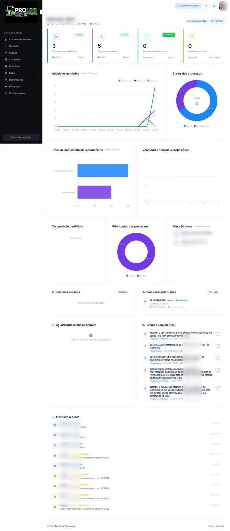
Task: Expand the Processos menu chevron
Action: (x=38, y=87)
